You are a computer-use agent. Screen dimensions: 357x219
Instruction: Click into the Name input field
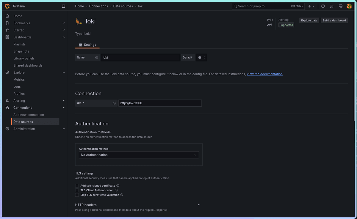[140, 58]
